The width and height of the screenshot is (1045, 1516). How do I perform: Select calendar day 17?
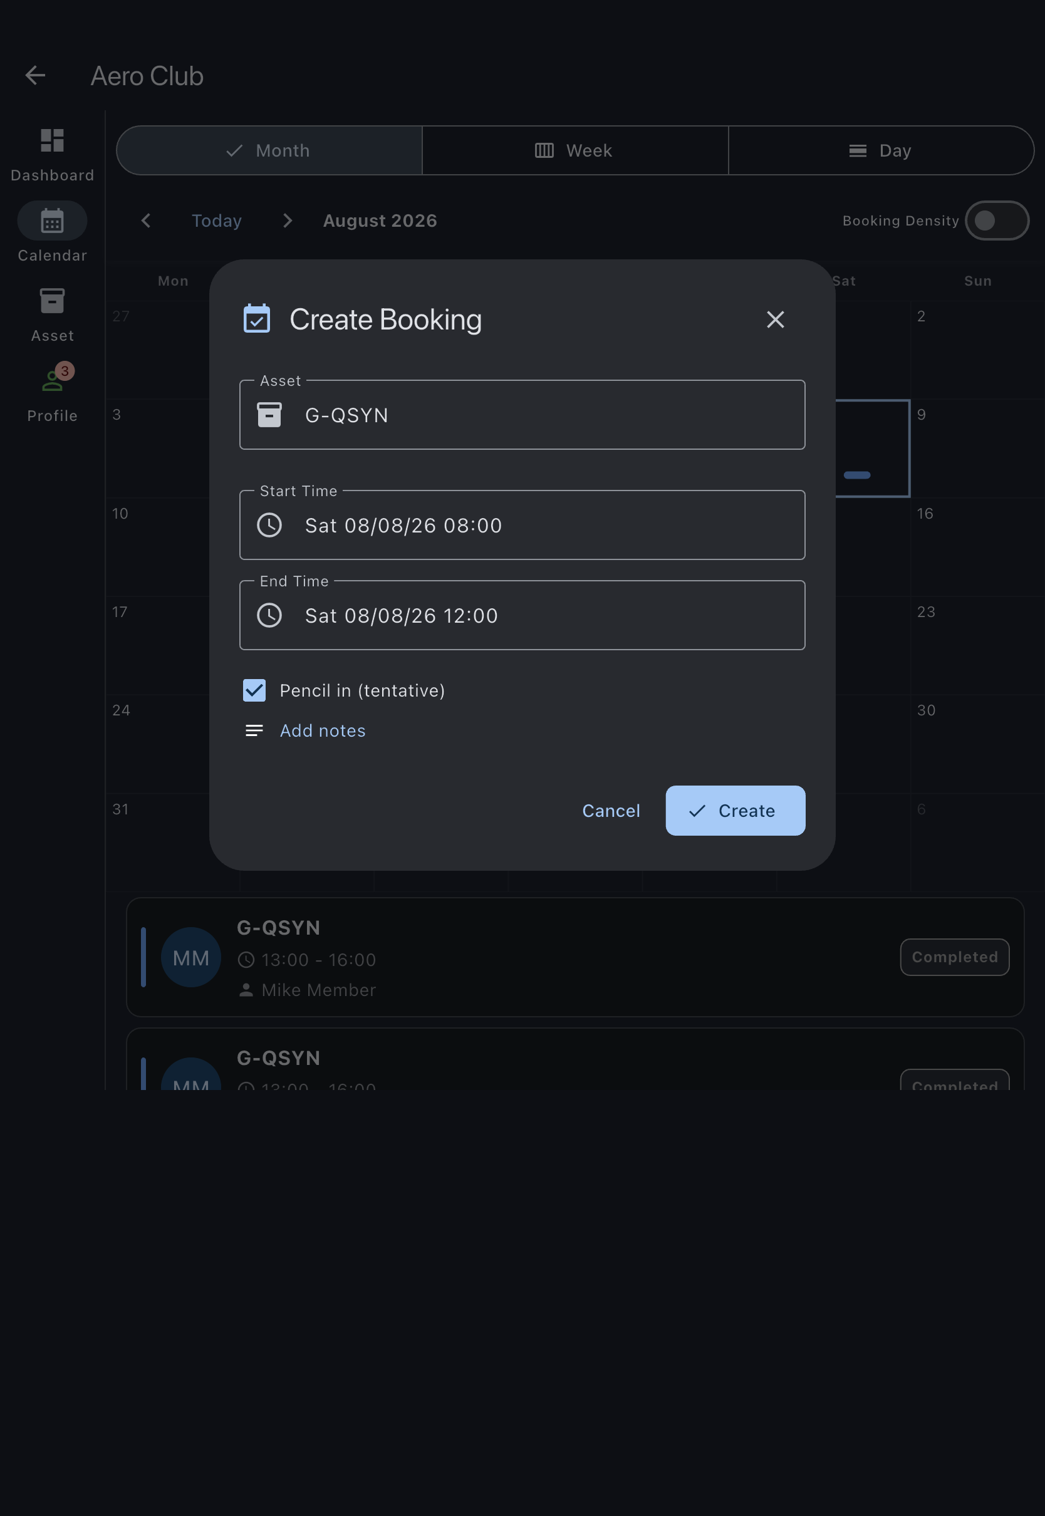click(158, 645)
